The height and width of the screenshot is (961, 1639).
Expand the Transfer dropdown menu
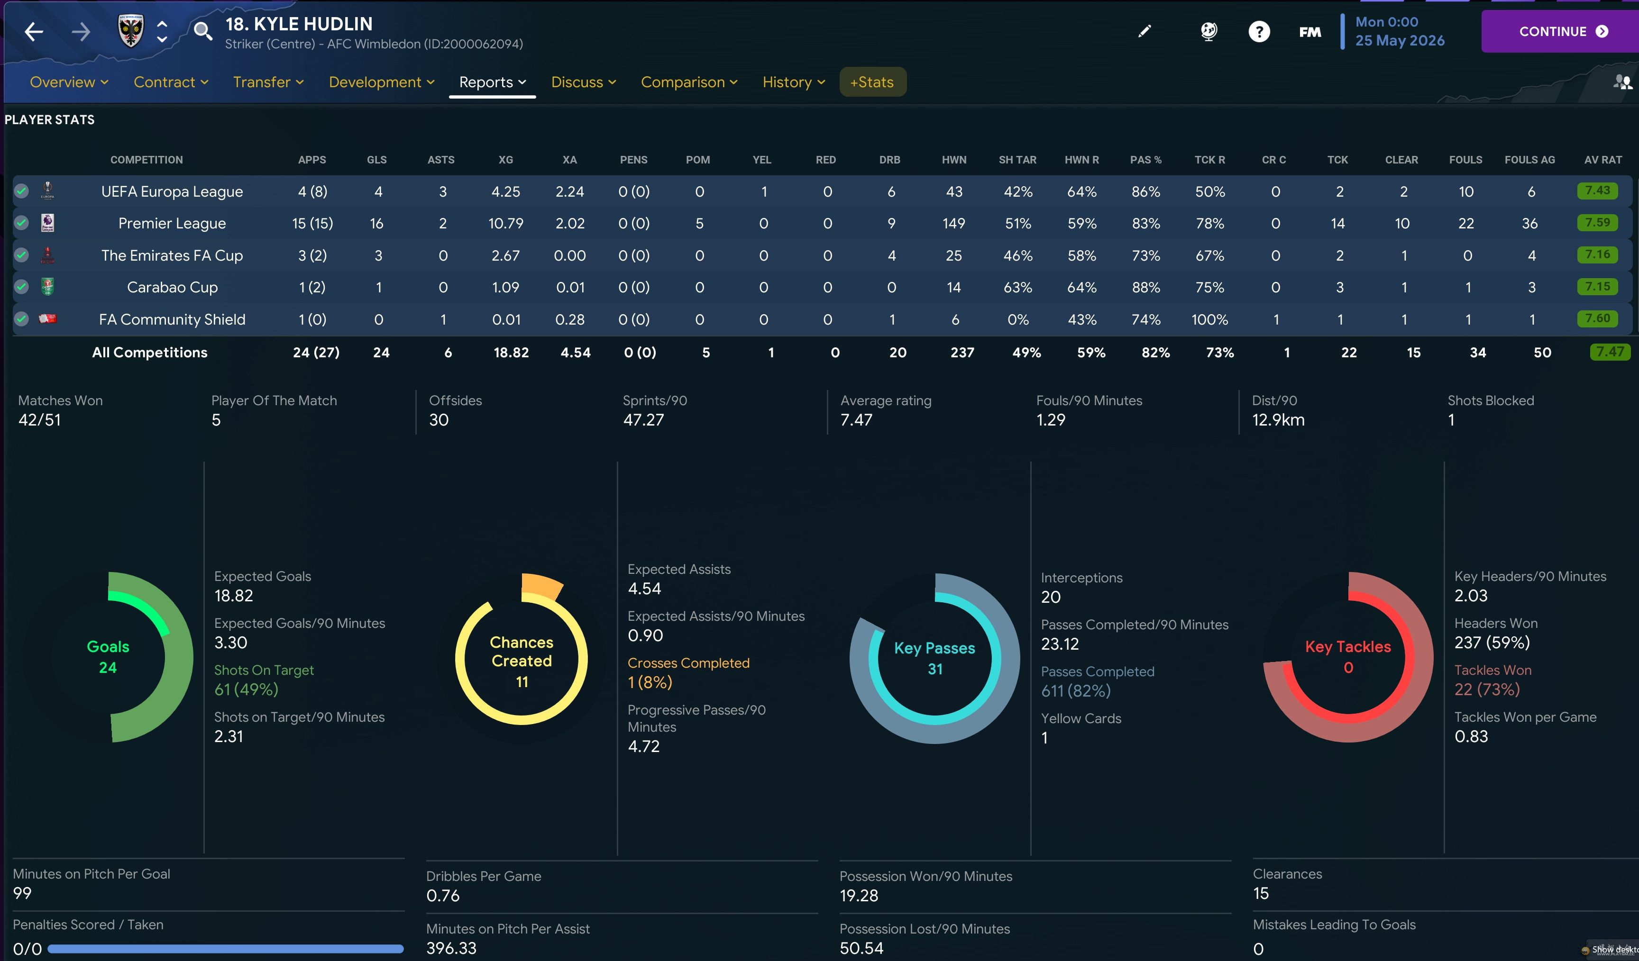point(268,82)
